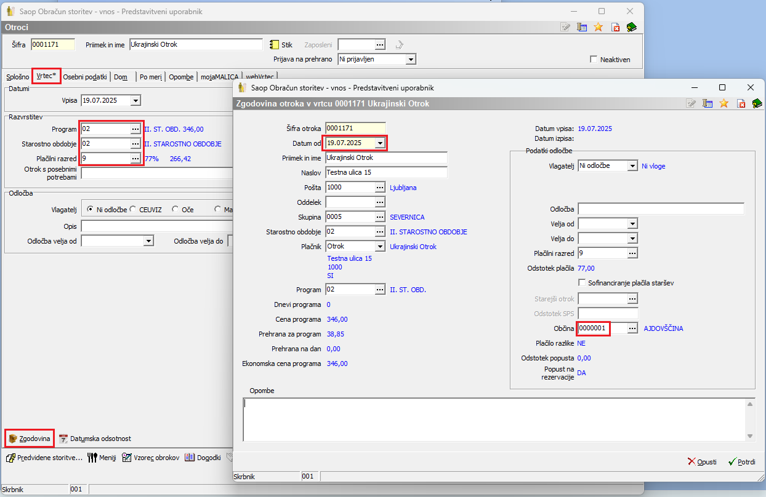
Task: Switch to the Osebni podatki tab
Action: tap(86, 77)
